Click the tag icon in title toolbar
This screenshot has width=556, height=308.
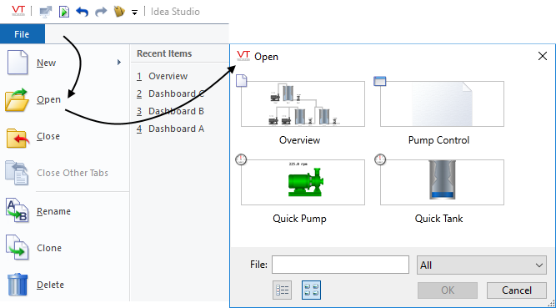click(119, 12)
